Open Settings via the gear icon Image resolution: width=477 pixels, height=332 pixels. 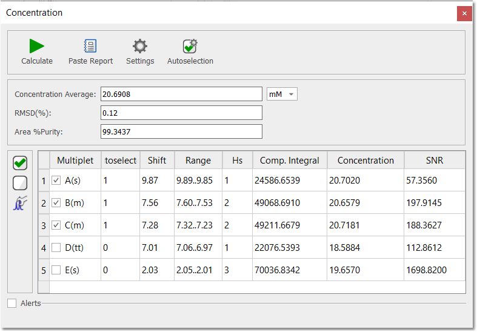pyautogui.click(x=140, y=46)
